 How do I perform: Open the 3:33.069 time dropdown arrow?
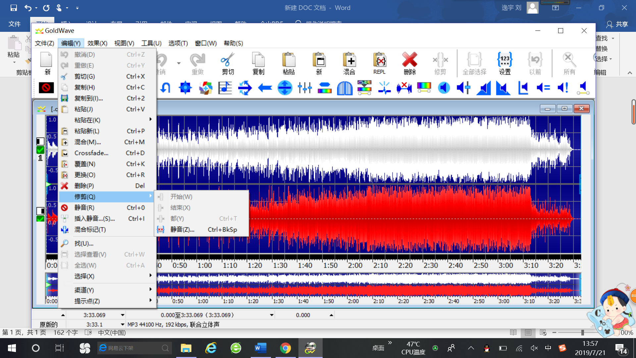tap(123, 315)
